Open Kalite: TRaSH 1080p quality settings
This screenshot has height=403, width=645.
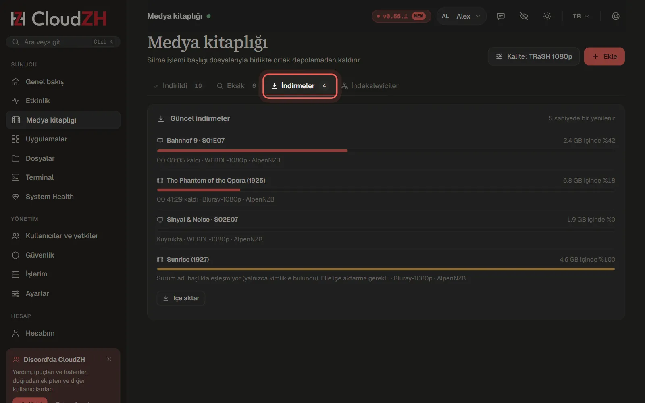tap(533, 56)
